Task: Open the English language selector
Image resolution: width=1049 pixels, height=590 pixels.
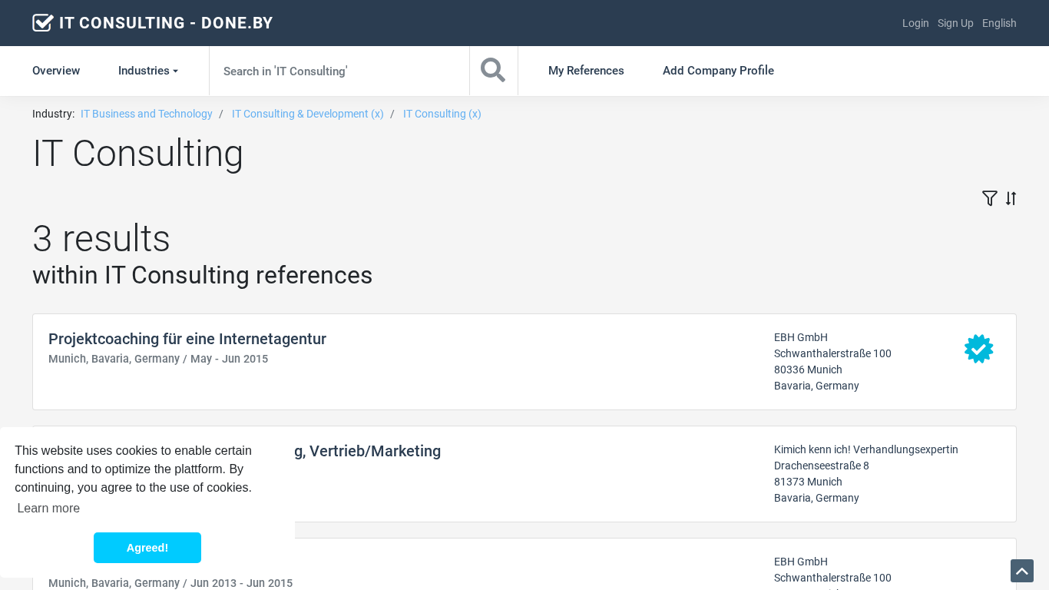Action: click(998, 23)
